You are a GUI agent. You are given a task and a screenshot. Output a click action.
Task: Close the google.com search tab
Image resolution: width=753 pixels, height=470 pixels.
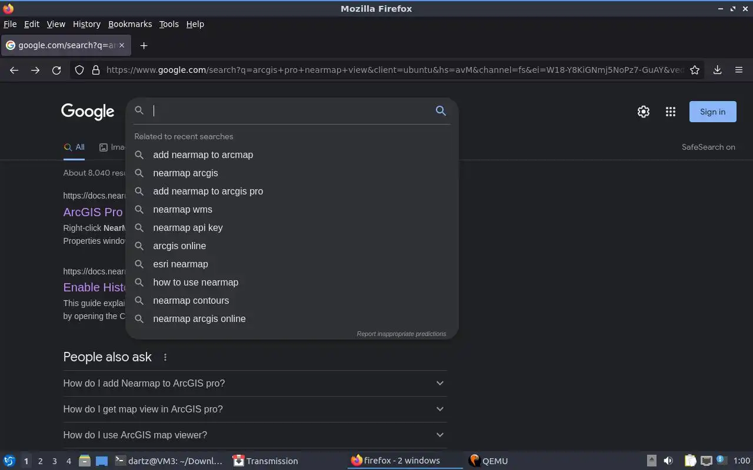(x=122, y=45)
